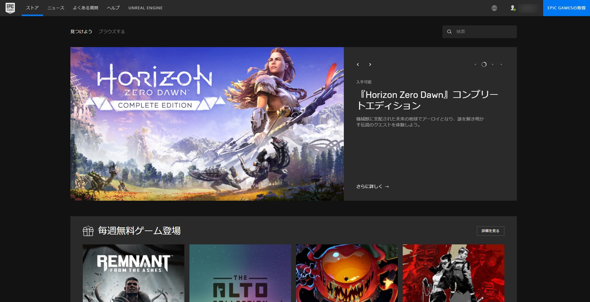
Task: Open the ニュース menu item
Action: click(x=56, y=8)
